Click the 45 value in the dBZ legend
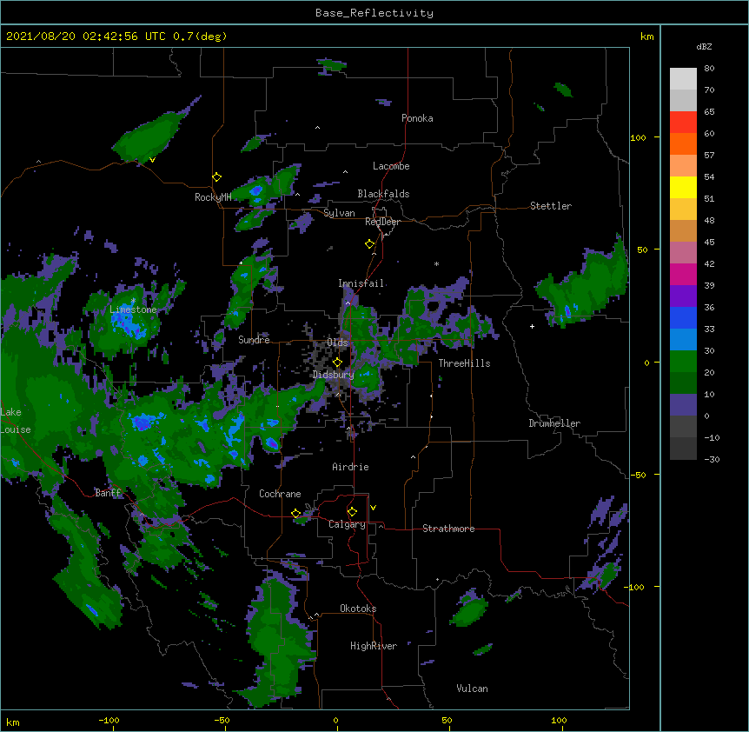The height and width of the screenshot is (732, 749). pyautogui.click(x=709, y=243)
